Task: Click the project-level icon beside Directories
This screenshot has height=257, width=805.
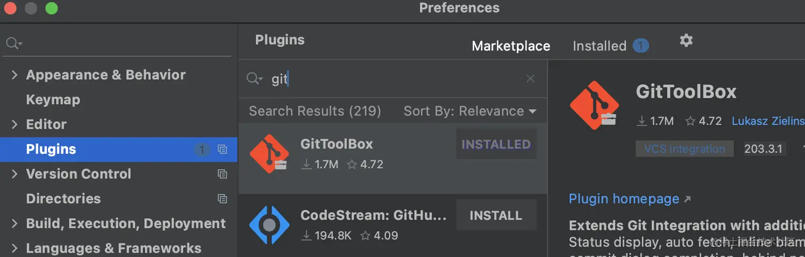Action: point(223,198)
